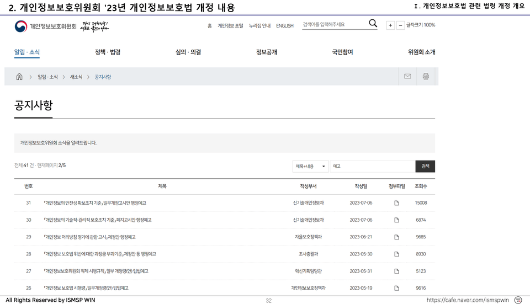Viewport: 530px width, 304px height.
Task: Click the 첨부파일 column header
Action: [397, 186]
